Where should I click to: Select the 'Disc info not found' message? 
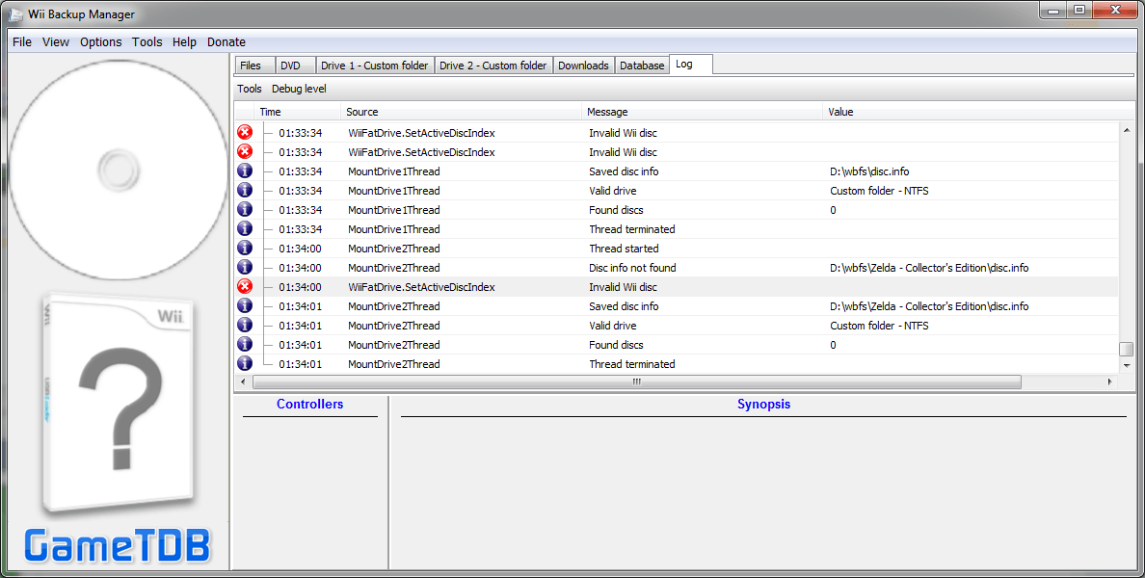point(632,268)
